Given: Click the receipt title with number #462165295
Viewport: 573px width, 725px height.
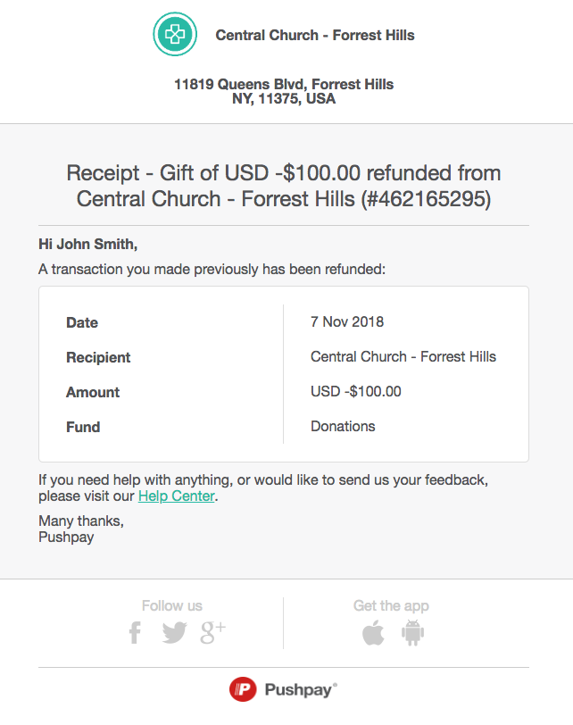Looking at the screenshot, I should tap(284, 186).
